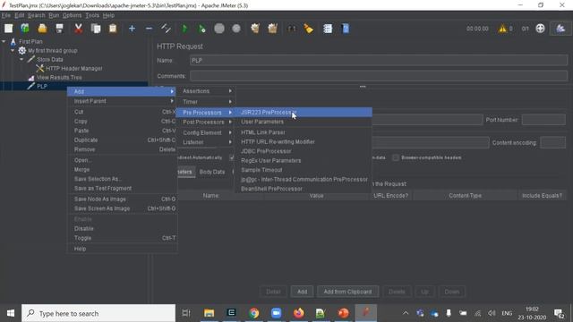Screen dimensions: 573x322
Task: Click the Help toolbar icon
Action: (346, 29)
